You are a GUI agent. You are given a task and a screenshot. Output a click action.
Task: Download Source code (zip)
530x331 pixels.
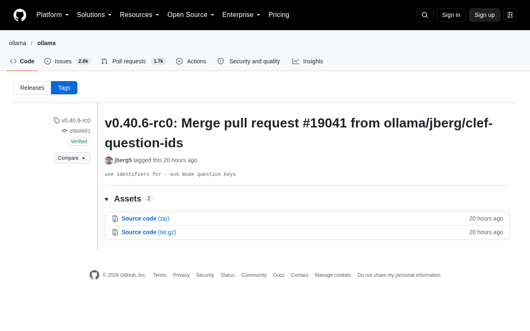(x=145, y=218)
